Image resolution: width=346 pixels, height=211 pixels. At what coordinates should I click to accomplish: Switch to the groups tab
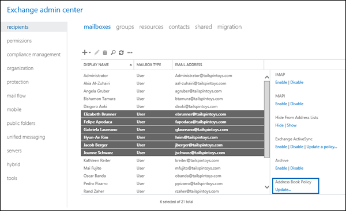pyautogui.click(x=125, y=27)
